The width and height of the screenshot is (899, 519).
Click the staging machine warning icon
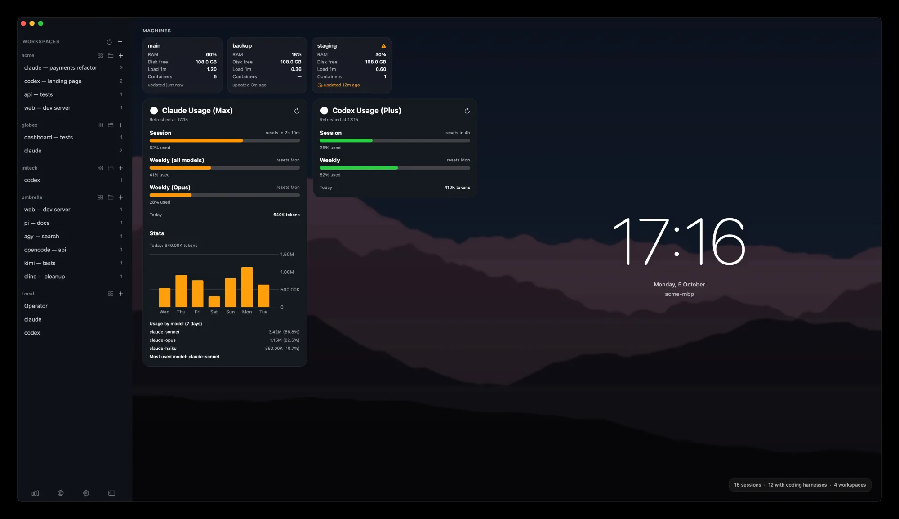point(383,46)
